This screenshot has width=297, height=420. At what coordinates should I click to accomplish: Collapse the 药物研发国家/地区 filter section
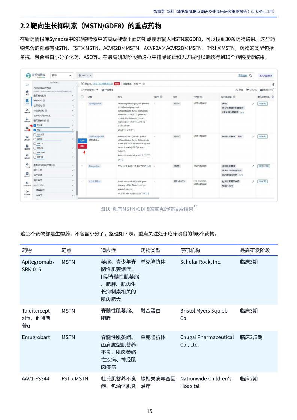coord(73,88)
